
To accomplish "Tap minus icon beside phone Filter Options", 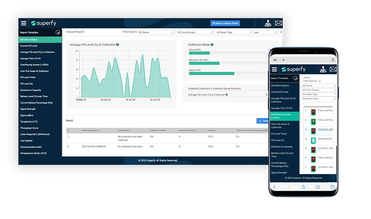I will click(x=320, y=81).
